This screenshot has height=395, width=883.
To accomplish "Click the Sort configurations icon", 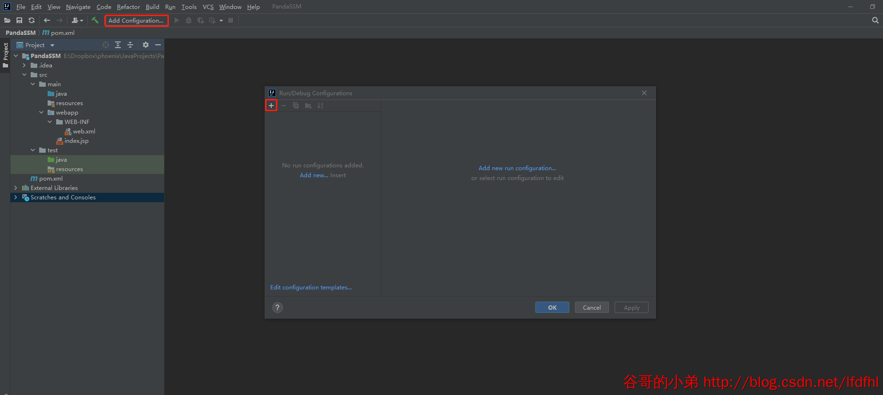I will (320, 106).
